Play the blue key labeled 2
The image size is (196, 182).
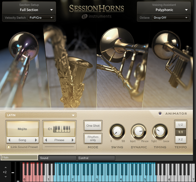pyautogui.click(x=72, y=178)
